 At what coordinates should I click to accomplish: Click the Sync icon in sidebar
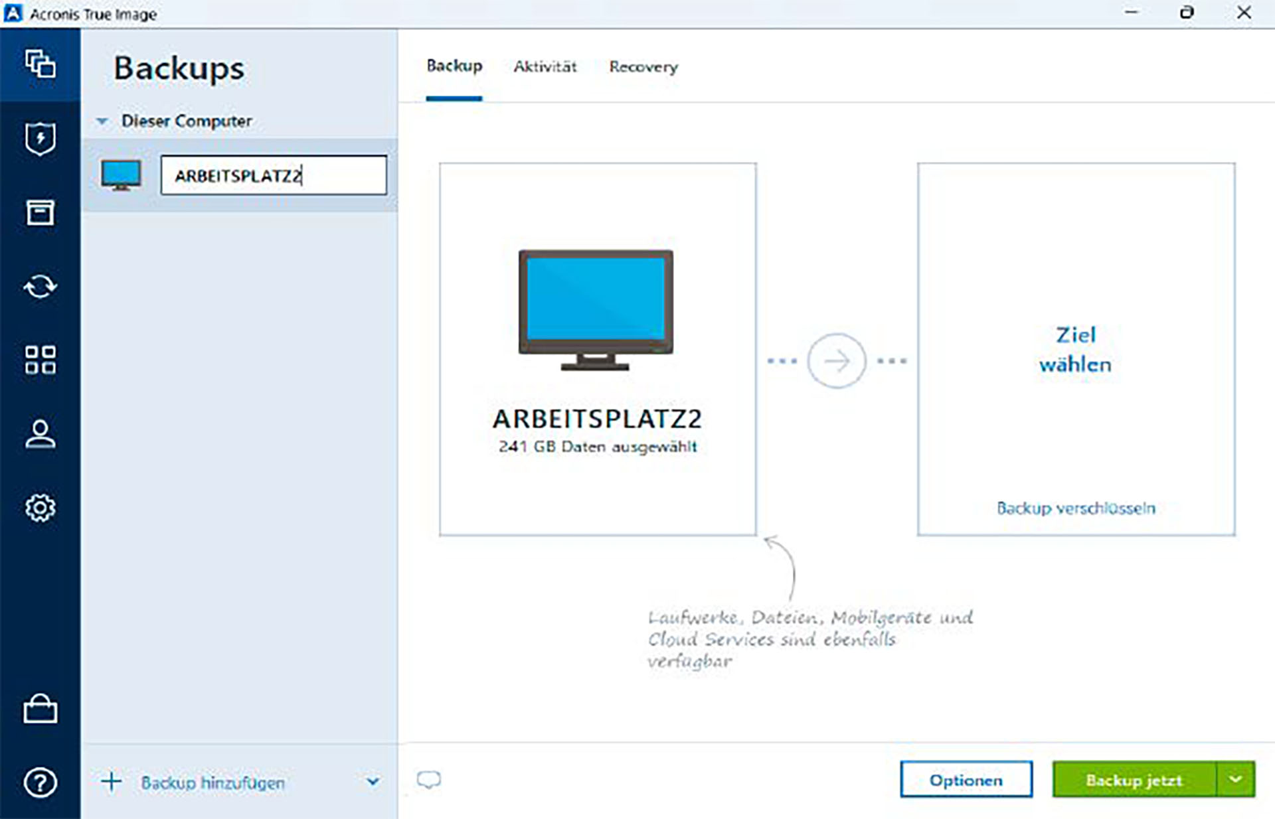tap(40, 287)
